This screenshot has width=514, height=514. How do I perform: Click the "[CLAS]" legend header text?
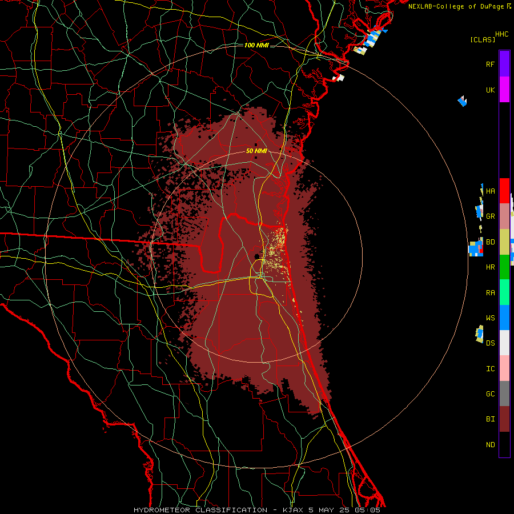483,39
